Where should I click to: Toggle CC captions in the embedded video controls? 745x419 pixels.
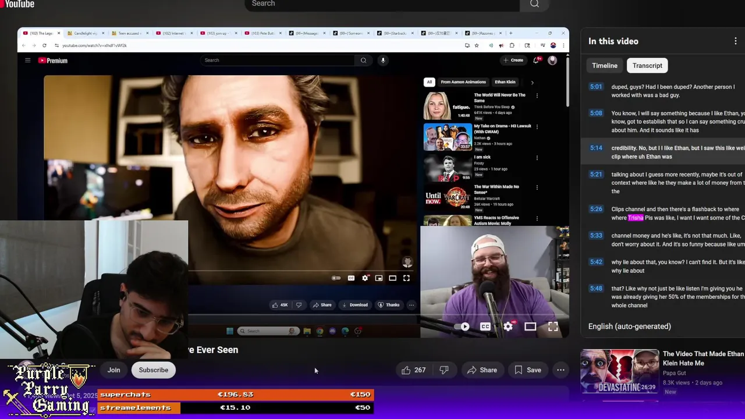point(351,278)
